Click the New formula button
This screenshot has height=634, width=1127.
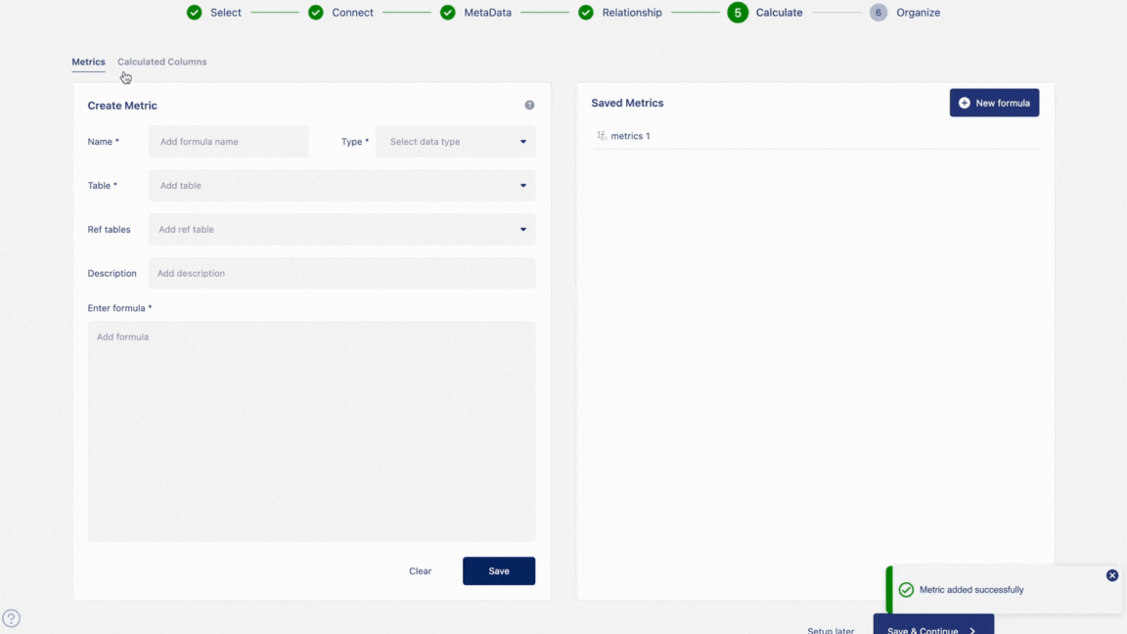(994, 103)
